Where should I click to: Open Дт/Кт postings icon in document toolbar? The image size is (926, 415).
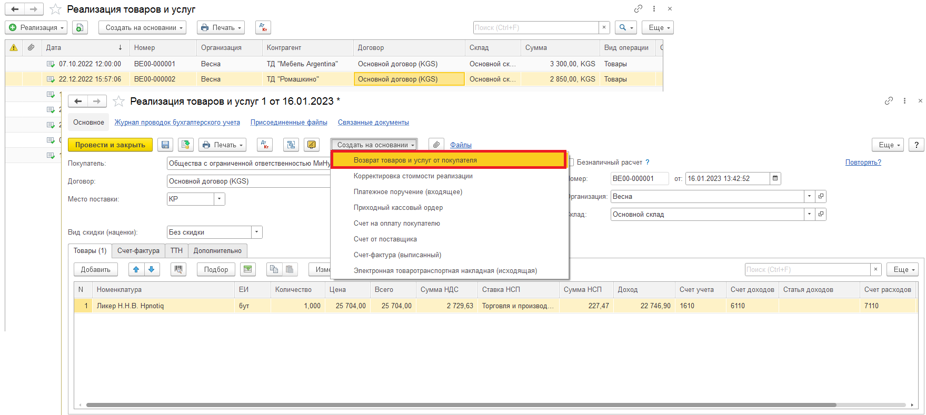(x=265, y=145)
